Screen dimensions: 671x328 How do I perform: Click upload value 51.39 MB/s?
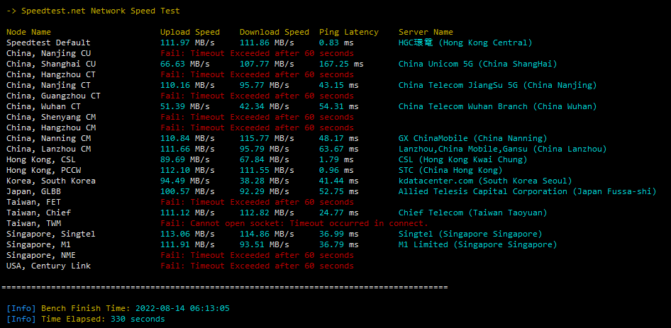(185, 106)
